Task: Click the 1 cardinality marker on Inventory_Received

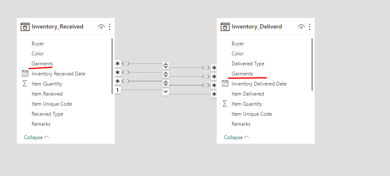Action: [118, 90]
